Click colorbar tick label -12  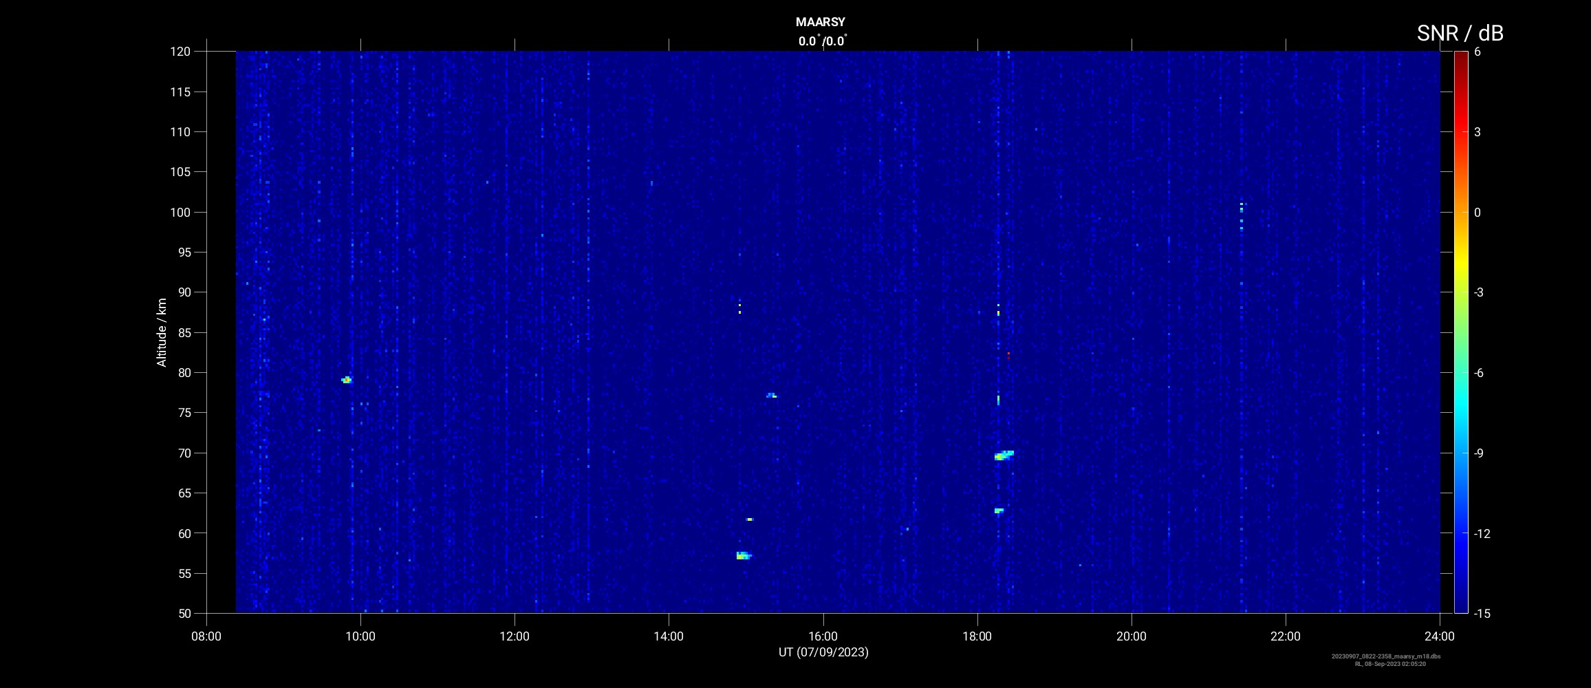pos(1482,534)
